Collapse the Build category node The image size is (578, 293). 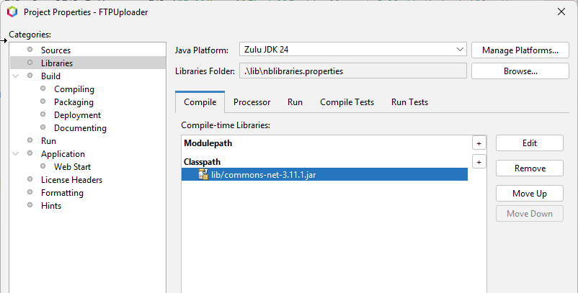17,76
